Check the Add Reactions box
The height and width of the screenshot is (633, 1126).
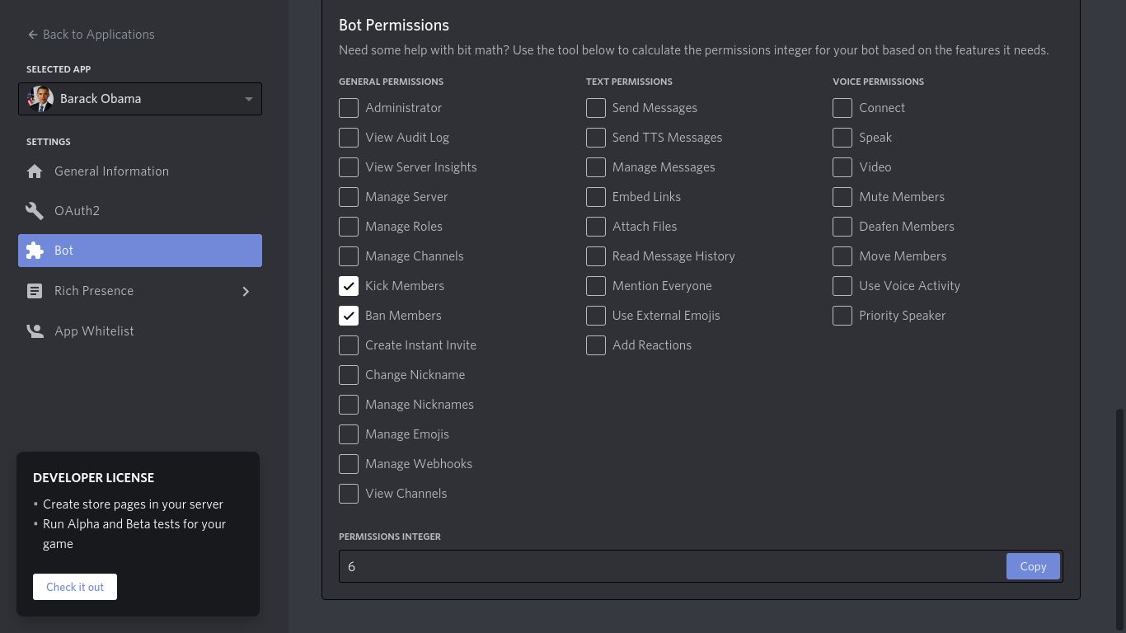click(596, 345)
